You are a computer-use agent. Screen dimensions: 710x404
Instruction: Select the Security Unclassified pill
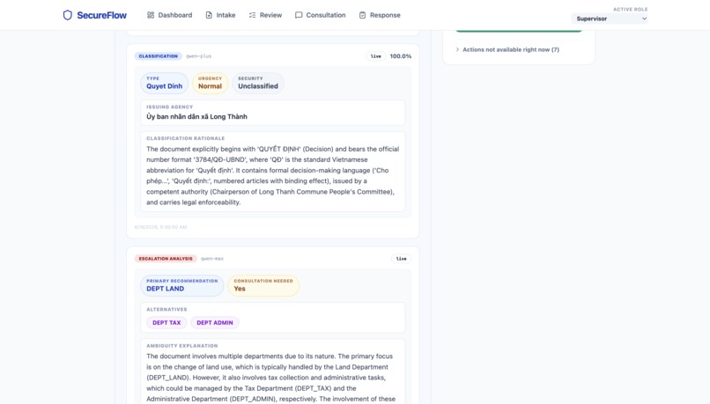coord(258,84)
